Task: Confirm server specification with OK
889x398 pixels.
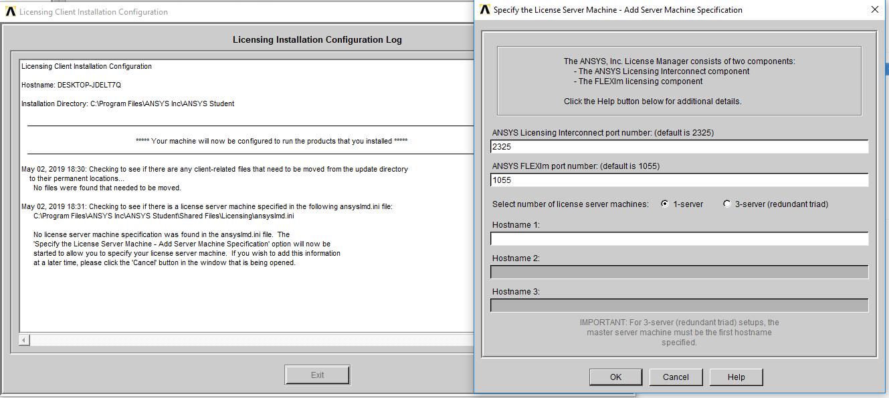Action: [x=615, y=377]
